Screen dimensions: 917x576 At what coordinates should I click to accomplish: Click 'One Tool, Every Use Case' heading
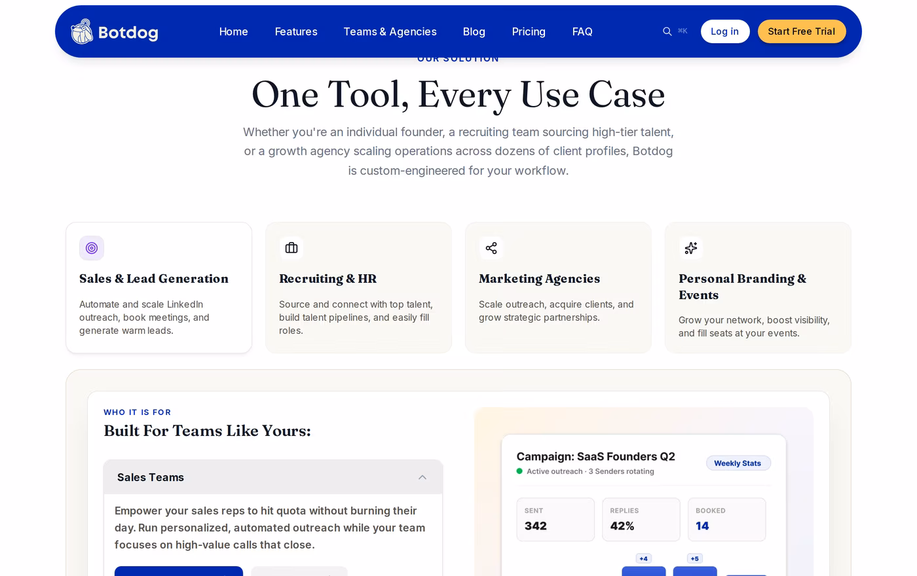coord(458,95)
